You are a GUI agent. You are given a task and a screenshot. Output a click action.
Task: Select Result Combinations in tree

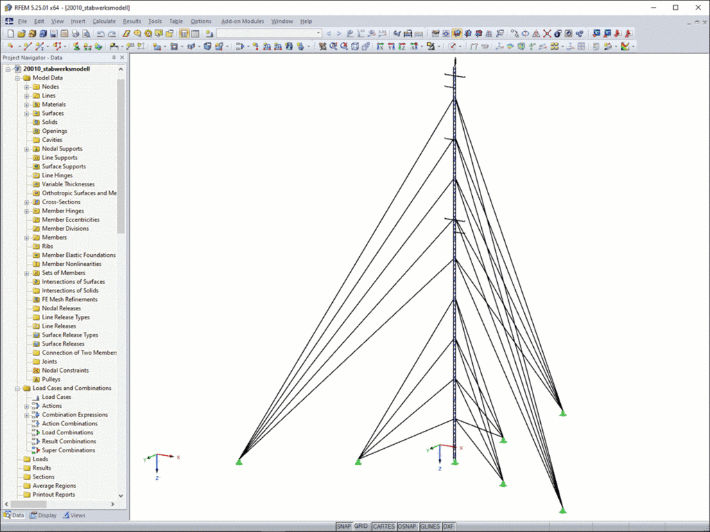coord(69,441)
